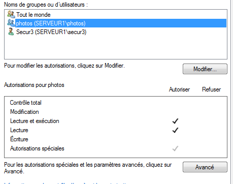The image size is (233, 184).
Task: Click the Lecture et exécution label
Action: click(x=35, y=121)
